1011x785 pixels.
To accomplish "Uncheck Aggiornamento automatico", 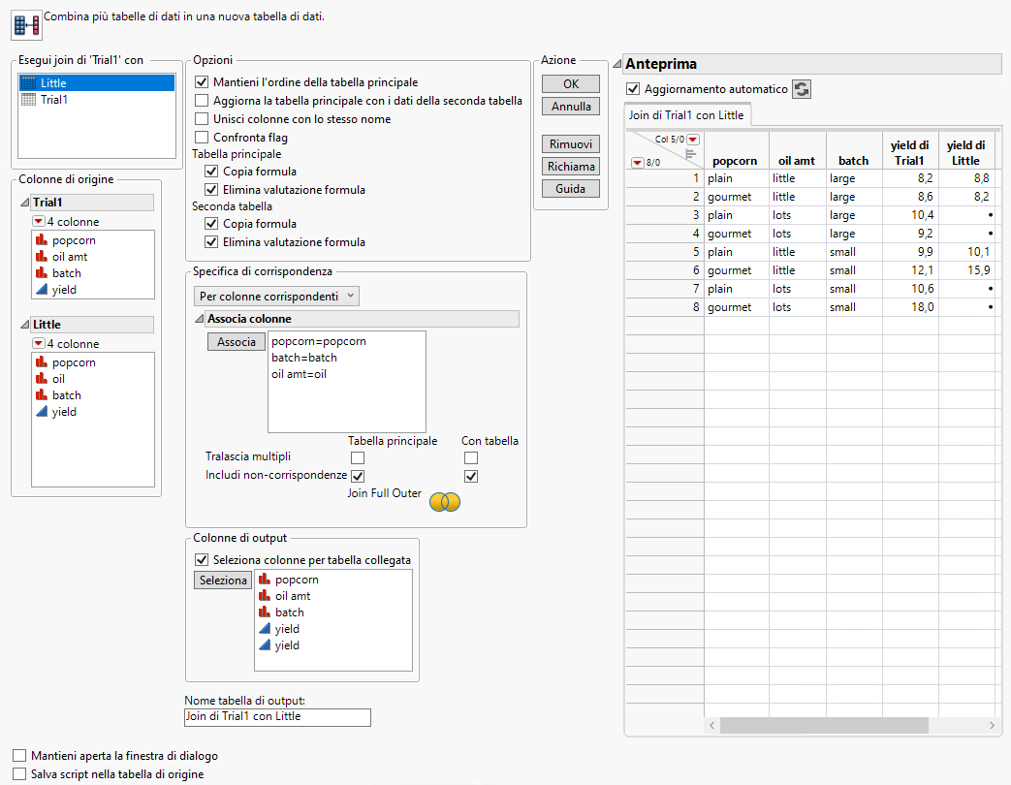I will pyautogui.click(x=634, y=89).
